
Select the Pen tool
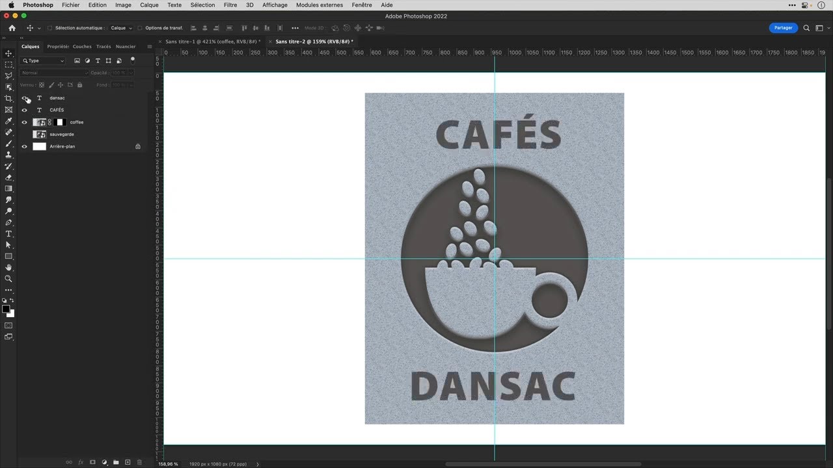[x=8, y=222]
